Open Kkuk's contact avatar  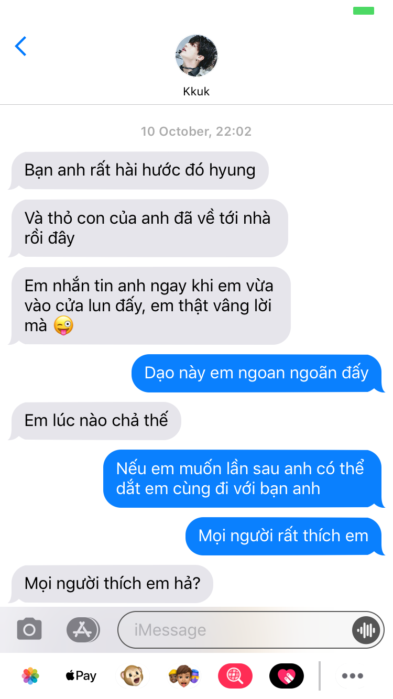196,56
